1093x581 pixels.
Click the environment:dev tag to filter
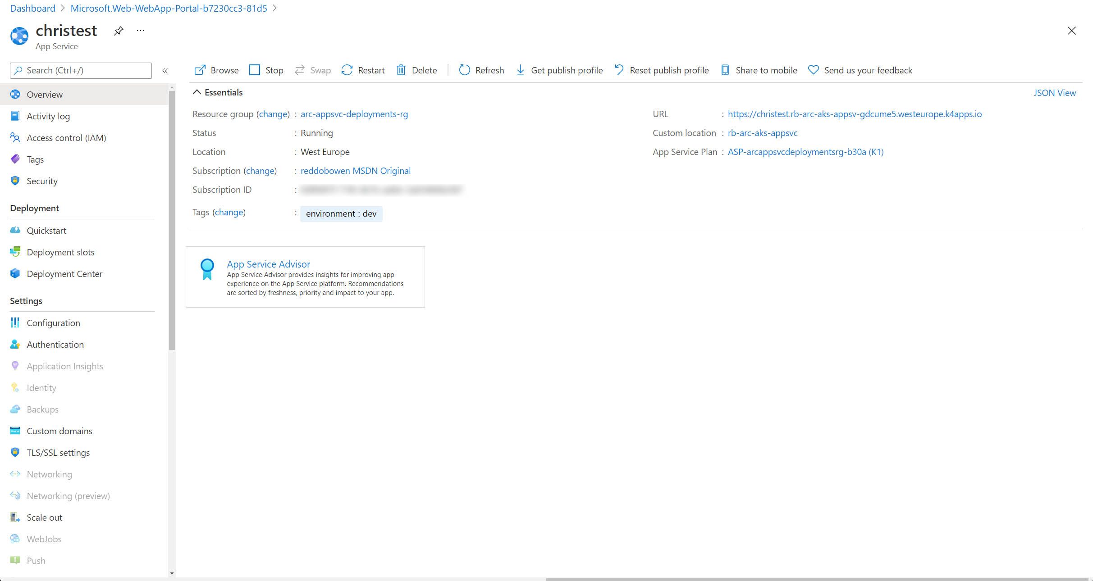tap(340, 213)
